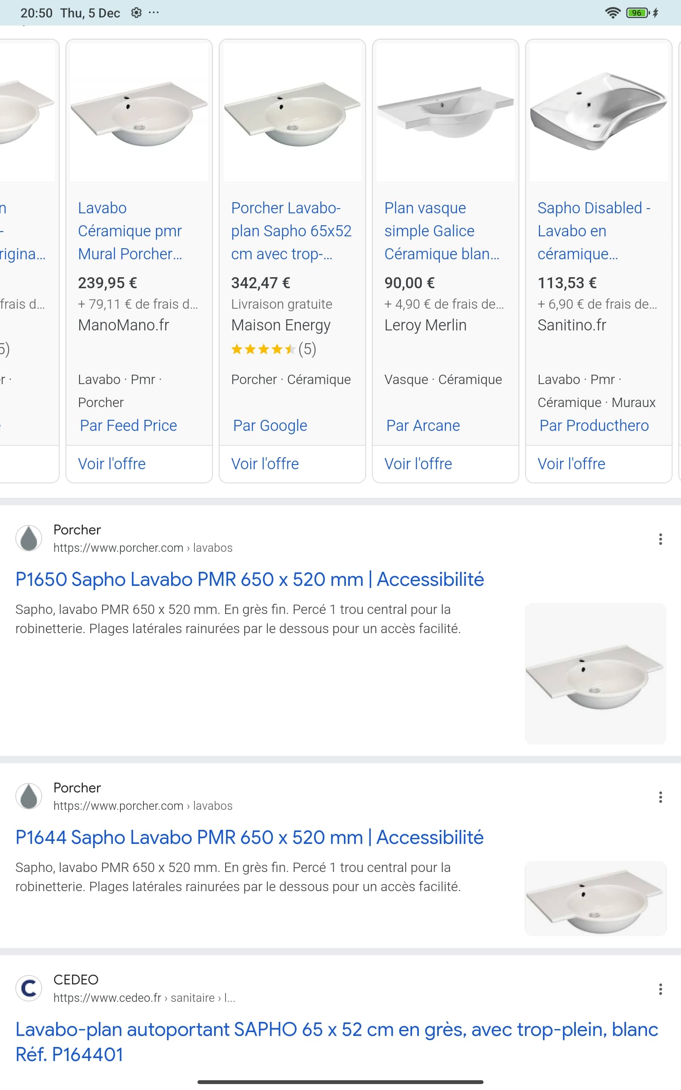Image resolution: width=681 pixels, height=1090 pixels.
Task: Tap the CEDEO logo icon
Action: [29, 988]
